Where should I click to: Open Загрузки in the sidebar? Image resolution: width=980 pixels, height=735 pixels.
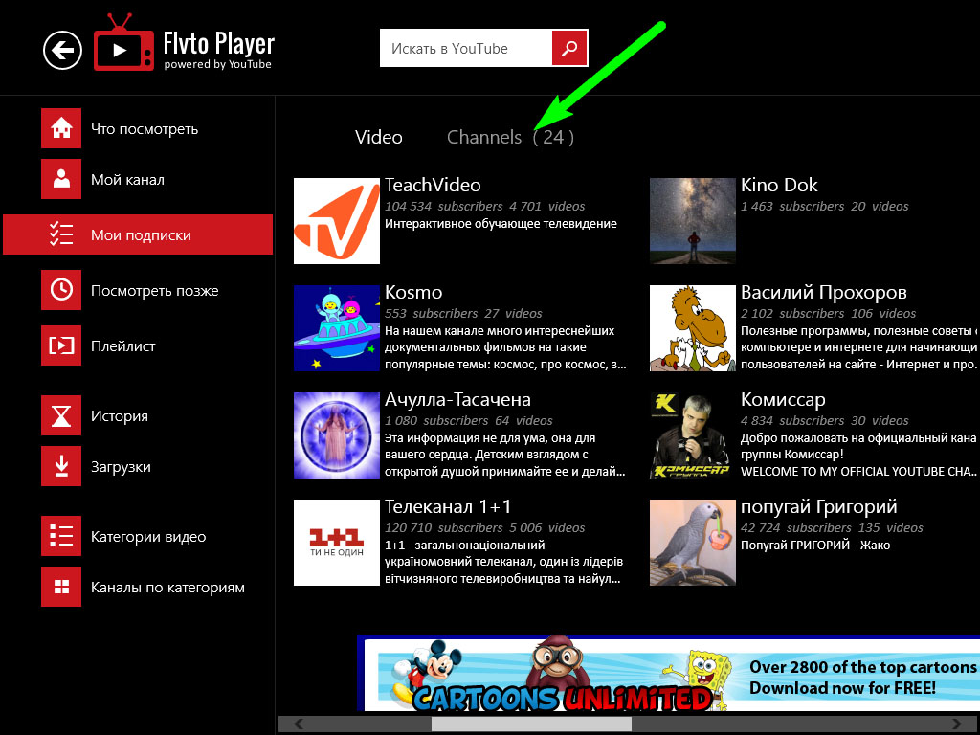[121, 467]
